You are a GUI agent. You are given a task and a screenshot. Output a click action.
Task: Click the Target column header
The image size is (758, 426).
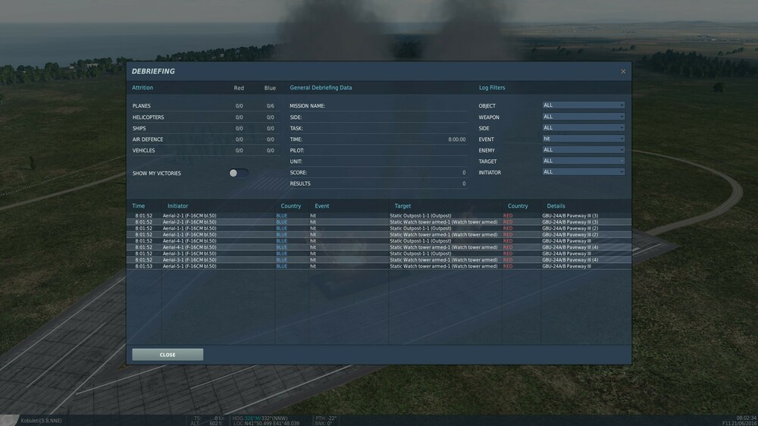click(402, 206)
